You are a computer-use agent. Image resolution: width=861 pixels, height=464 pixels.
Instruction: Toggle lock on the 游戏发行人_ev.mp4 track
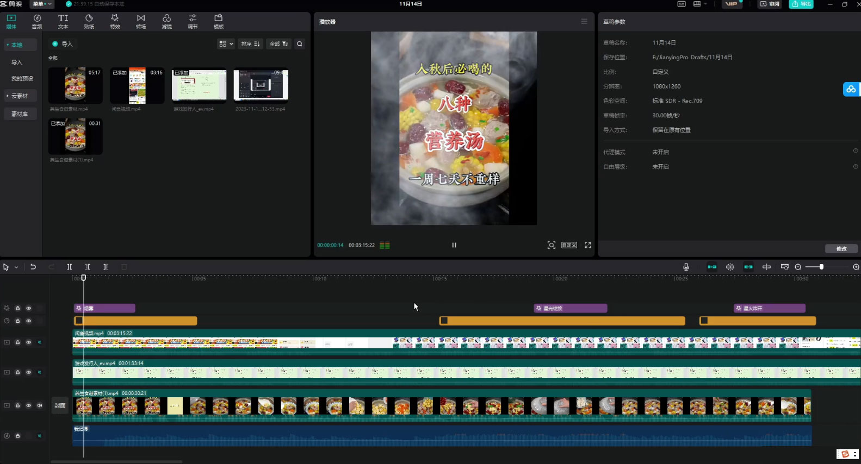[18, 372]
